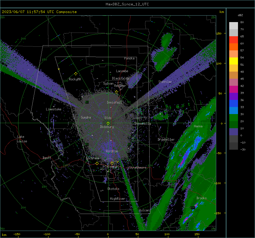
Task: Click the RockyMH label
Action: 75,79
